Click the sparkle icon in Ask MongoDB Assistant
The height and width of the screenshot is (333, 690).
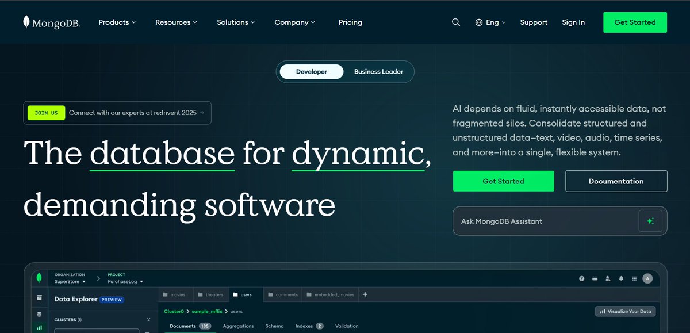point(650,221)
